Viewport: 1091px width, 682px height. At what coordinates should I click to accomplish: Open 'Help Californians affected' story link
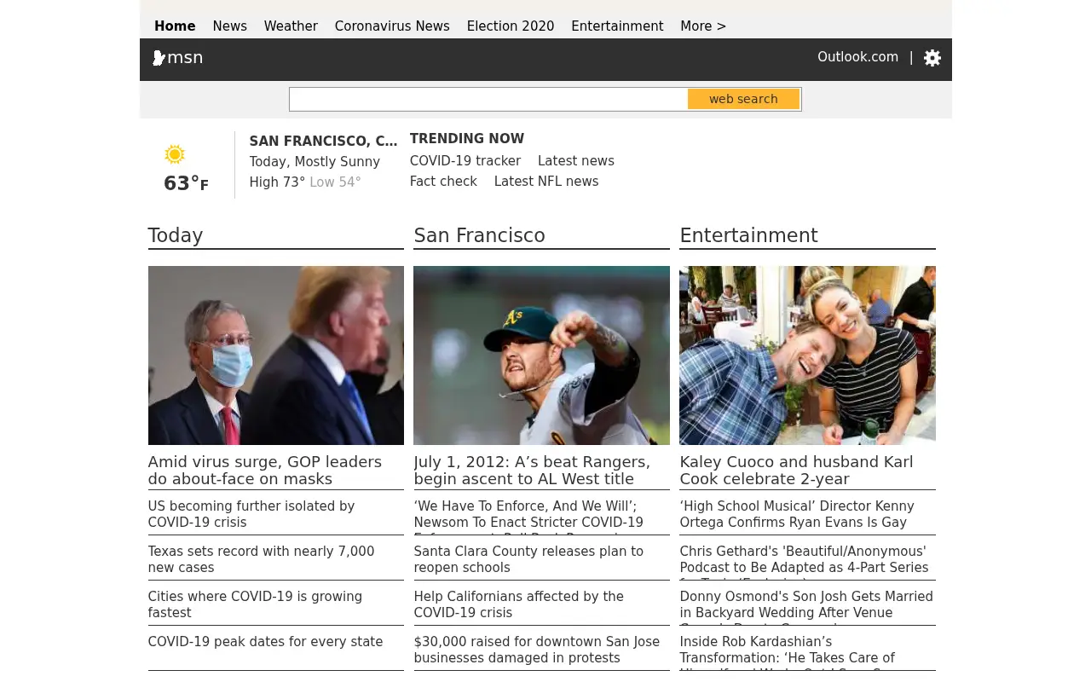[x=519, y=604]
